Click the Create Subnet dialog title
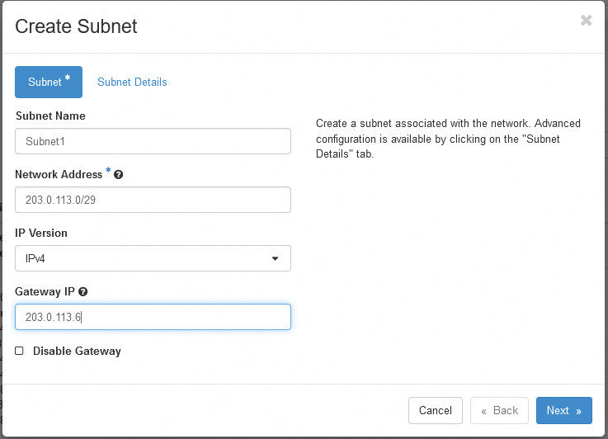Screen dimensions: 608x439 (x=76, y=26)
